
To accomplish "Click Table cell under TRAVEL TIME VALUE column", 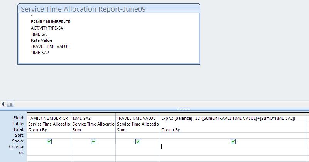I will pyautogui.click(x=138, y=124).
